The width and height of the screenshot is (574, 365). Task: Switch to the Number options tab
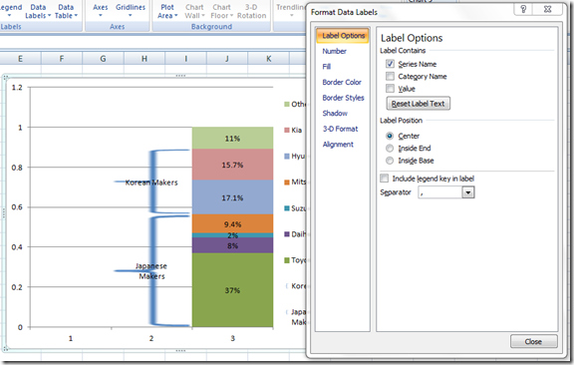[x=334, y=51]
